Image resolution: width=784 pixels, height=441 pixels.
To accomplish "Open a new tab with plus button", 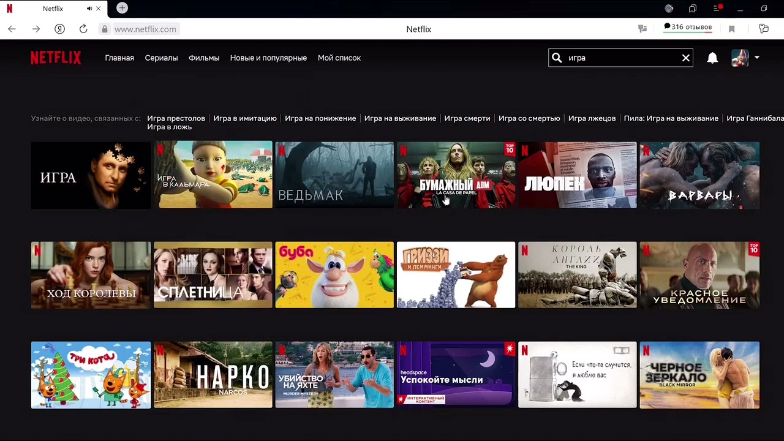I will pos(122,8).
